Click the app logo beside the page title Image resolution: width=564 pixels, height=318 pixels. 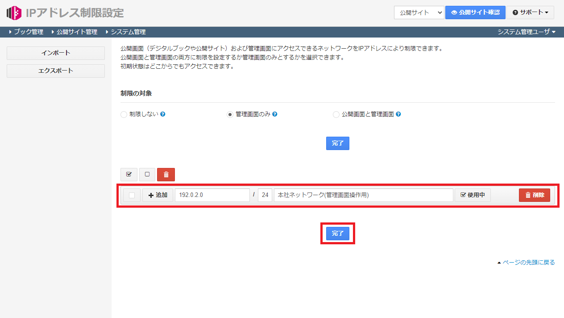[14, 13]
